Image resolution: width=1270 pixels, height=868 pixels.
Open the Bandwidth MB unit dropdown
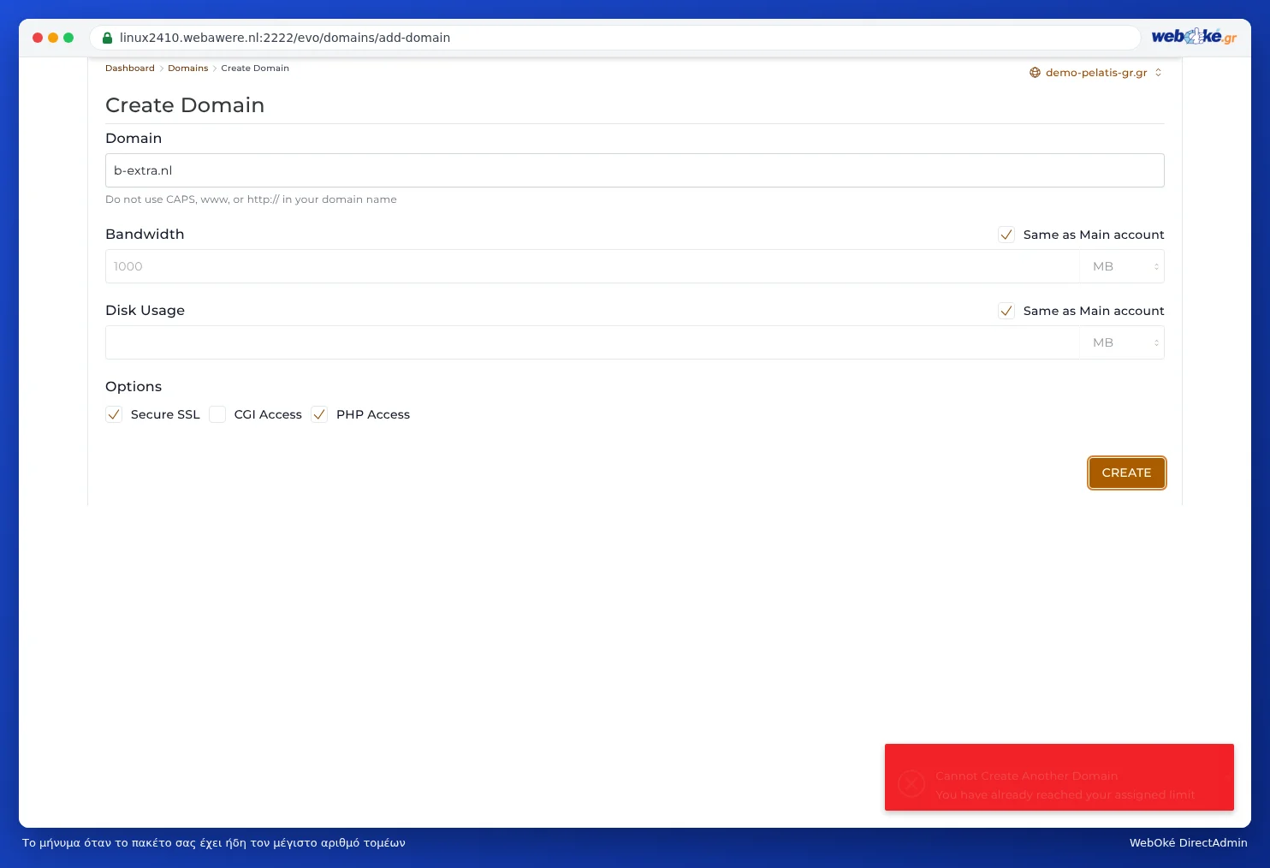click(1122, 266)
